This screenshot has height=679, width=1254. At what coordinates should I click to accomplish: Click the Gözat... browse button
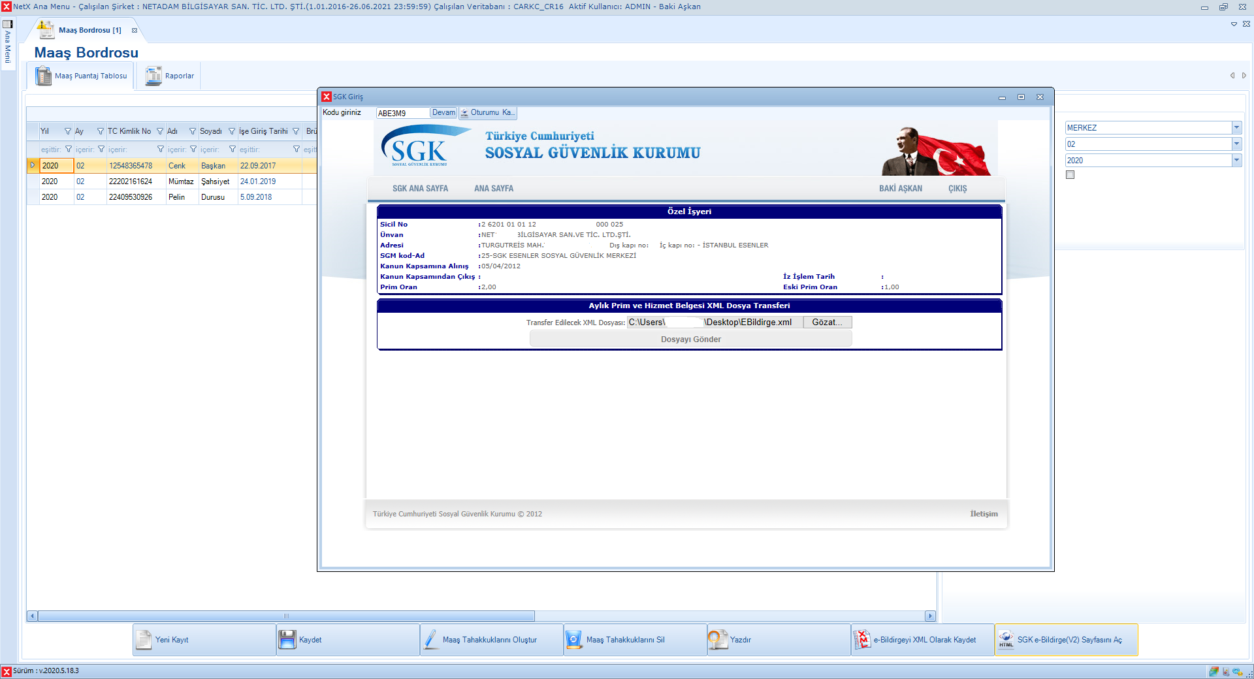tap(827, 322)
